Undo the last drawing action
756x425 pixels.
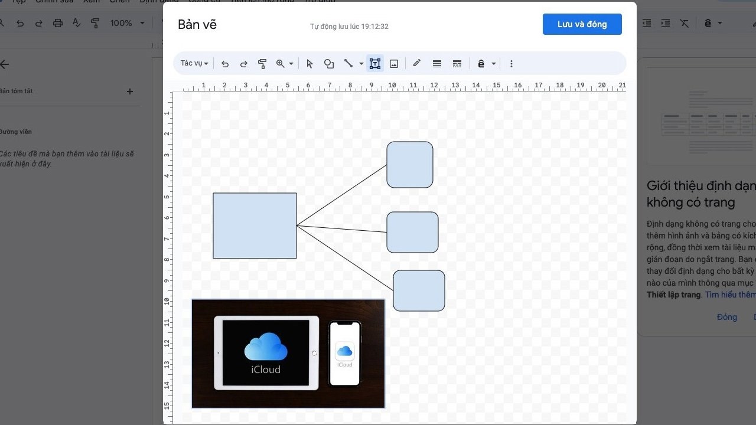(225, 64)
